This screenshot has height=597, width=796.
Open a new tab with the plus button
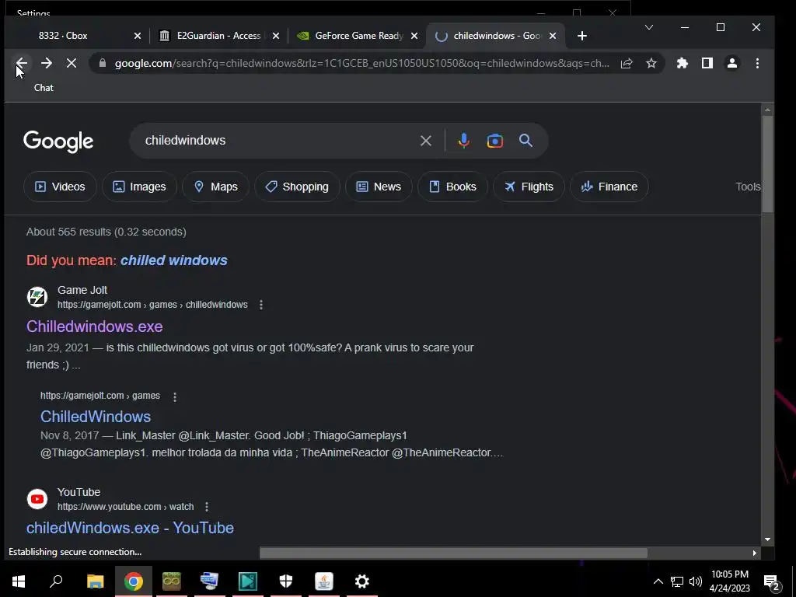pos(582,36)
